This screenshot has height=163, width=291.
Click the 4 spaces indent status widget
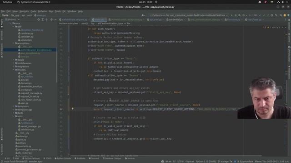click(x=190, y=162)
